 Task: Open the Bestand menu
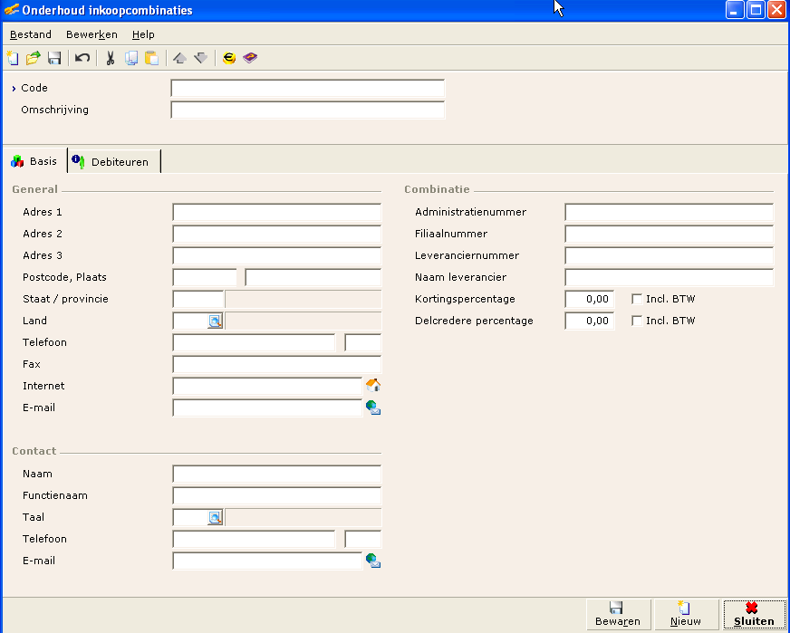click(31, 34)
